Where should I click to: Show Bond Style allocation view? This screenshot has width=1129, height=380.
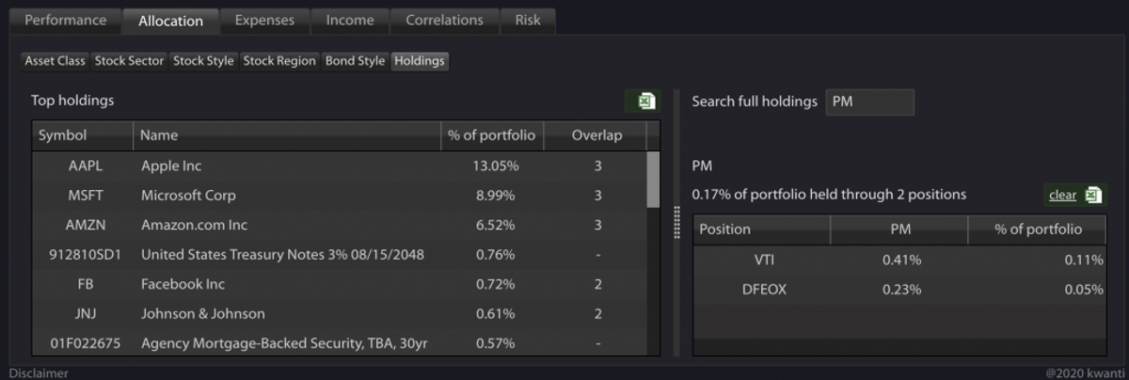(355, 60)
